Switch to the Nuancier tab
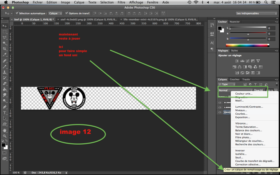 pyautogui.click(x=234, y=22)
